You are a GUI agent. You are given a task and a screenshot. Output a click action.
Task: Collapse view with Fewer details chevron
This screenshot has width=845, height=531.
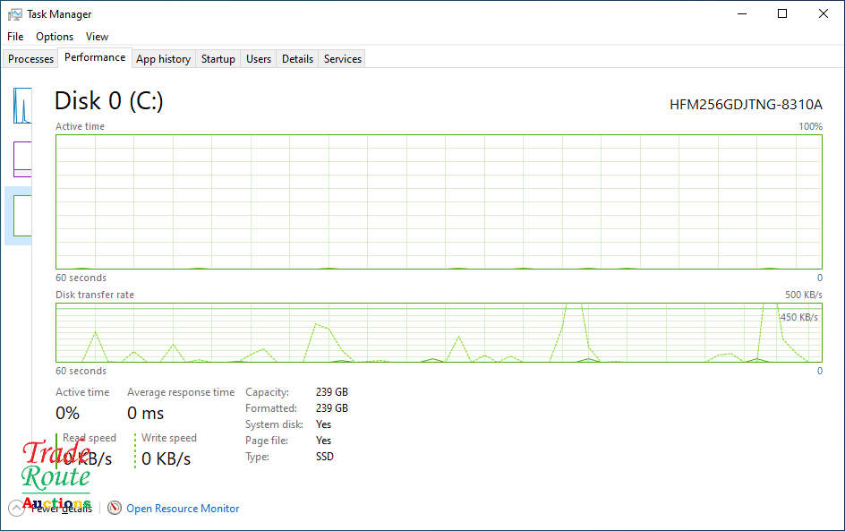pos(16,509)
